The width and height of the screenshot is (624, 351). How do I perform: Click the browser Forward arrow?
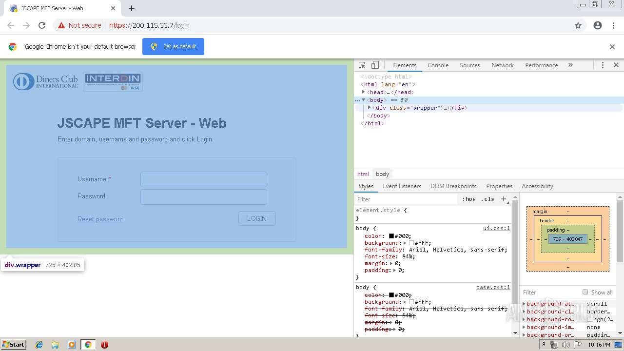[26, 25]
